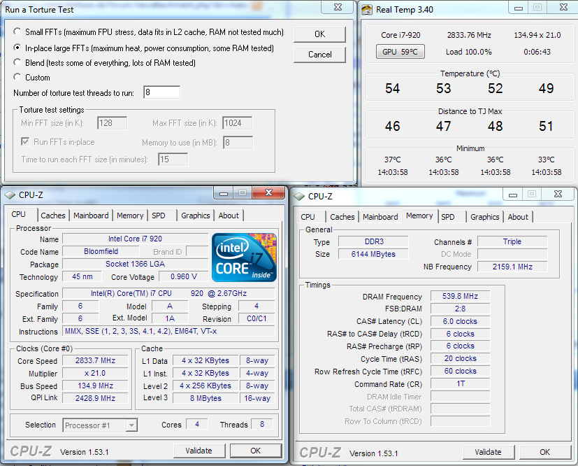Switch to CPU tab in right CPU-Z window
Viewport: 578px width, 466px height.
pos(308,217)
